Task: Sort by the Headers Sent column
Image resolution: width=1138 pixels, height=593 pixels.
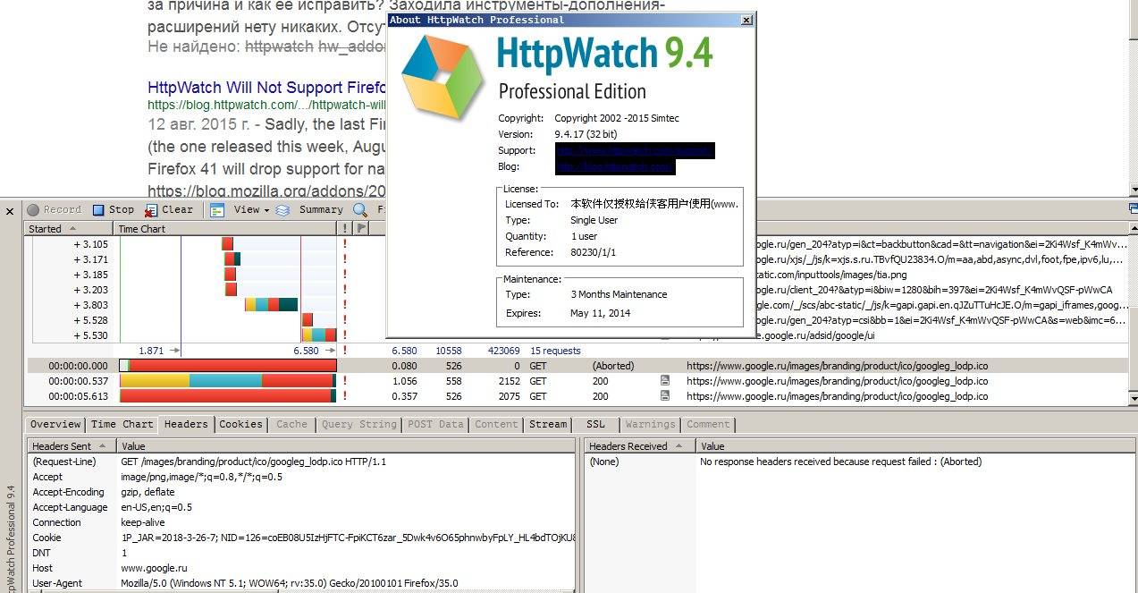Action: (72, 446)
